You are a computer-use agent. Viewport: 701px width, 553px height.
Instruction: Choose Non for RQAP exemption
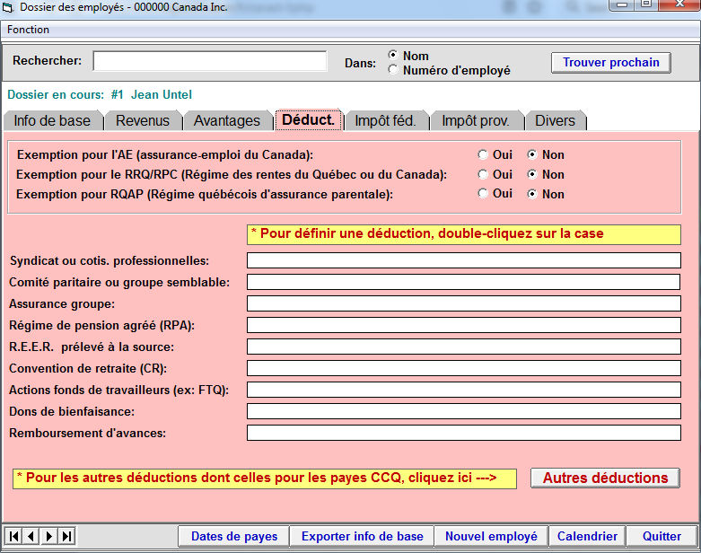(532, 194)
